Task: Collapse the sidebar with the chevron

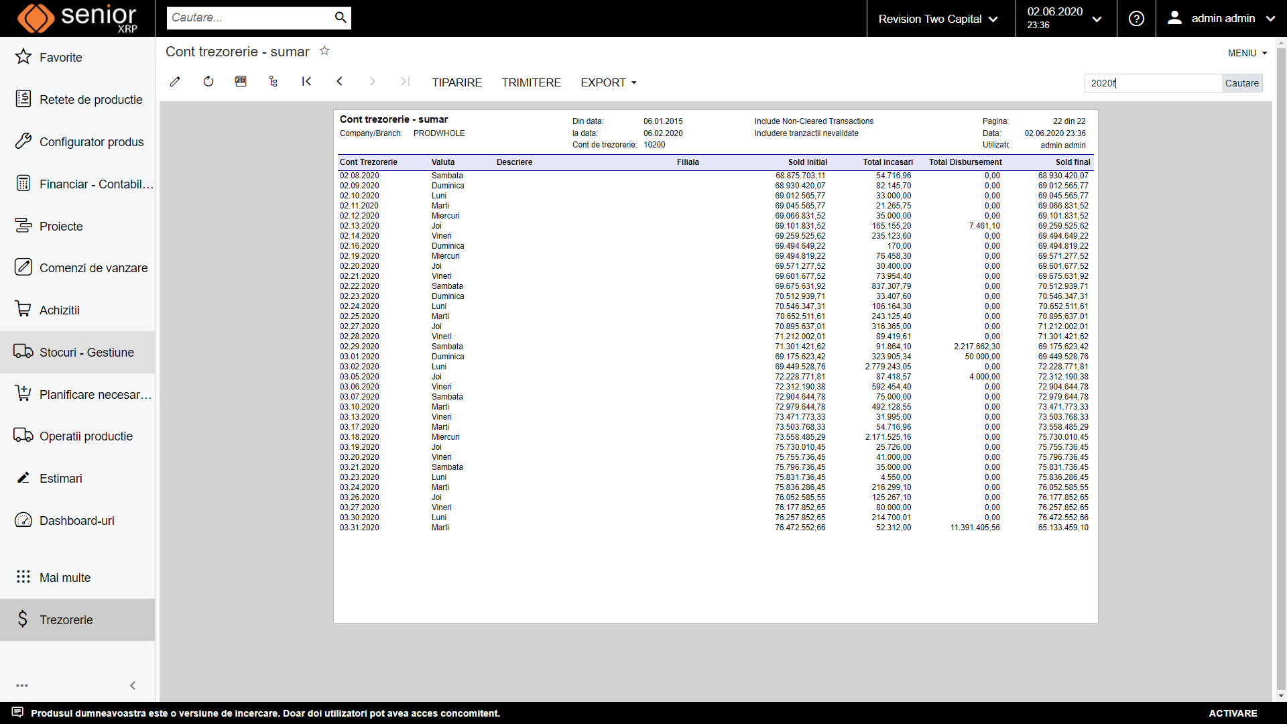Action: click(x=133, y=685)
